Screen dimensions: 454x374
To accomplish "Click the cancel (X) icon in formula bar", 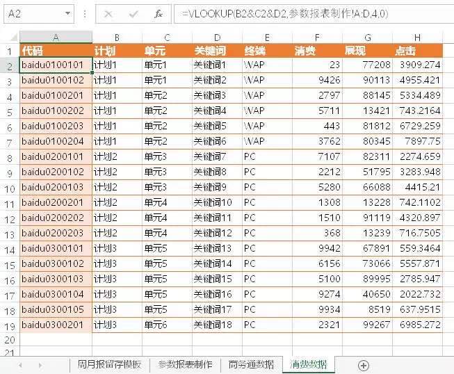I will pyautogui.click(x=108, y=13).
